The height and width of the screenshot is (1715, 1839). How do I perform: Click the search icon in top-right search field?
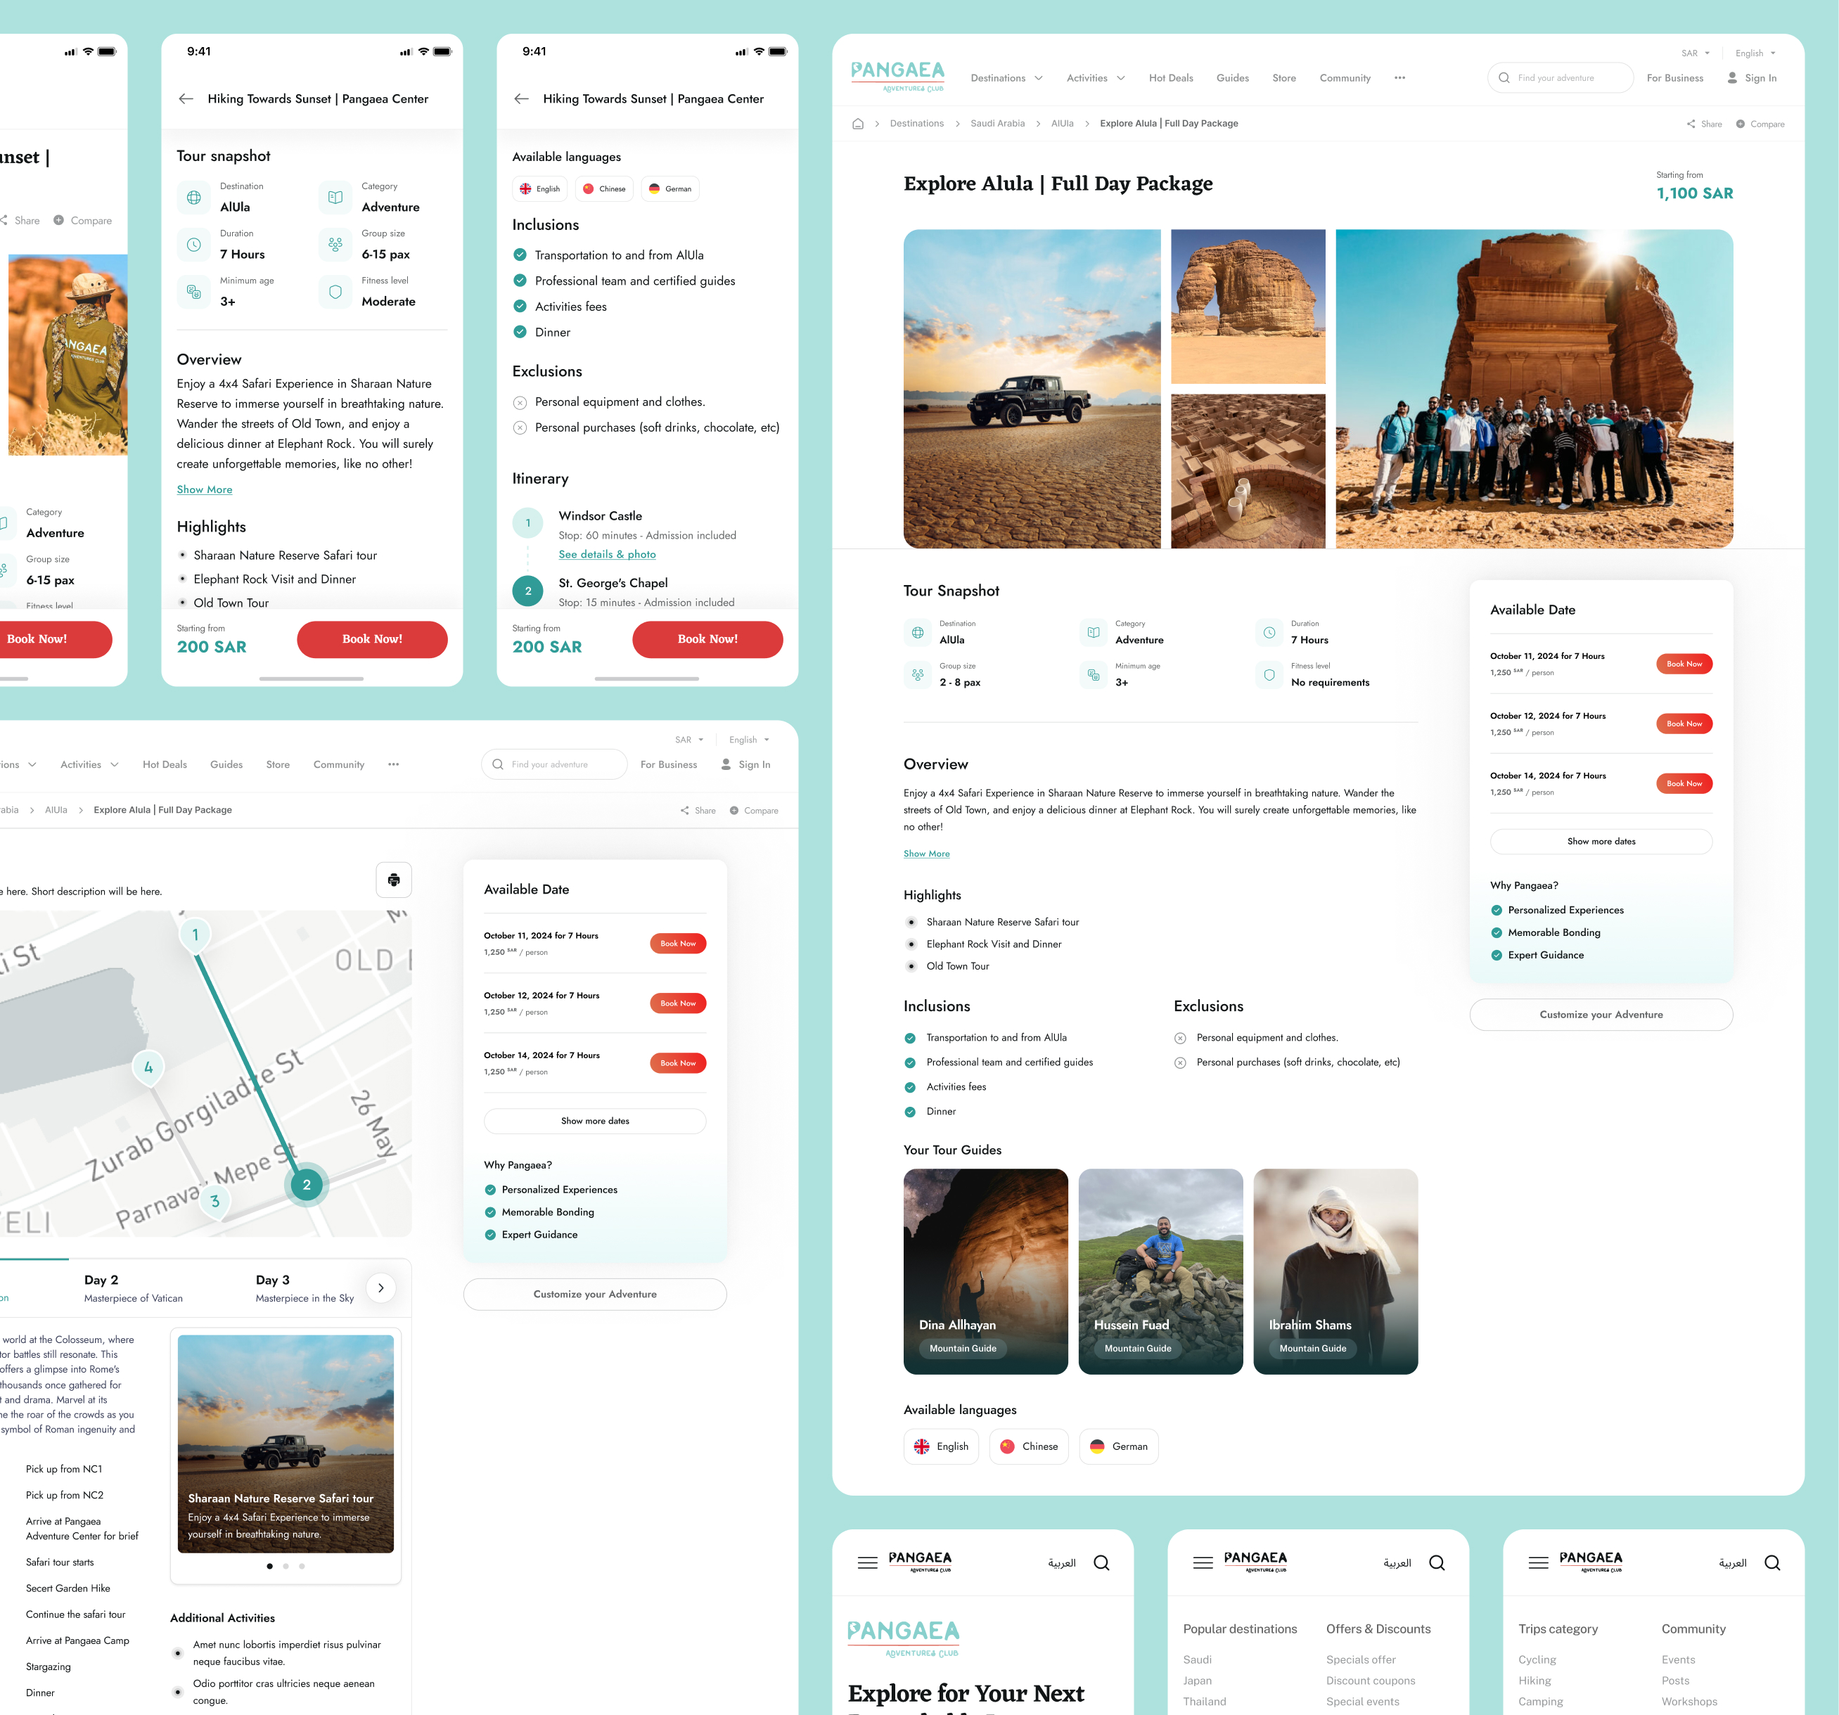coord(1504,79)
